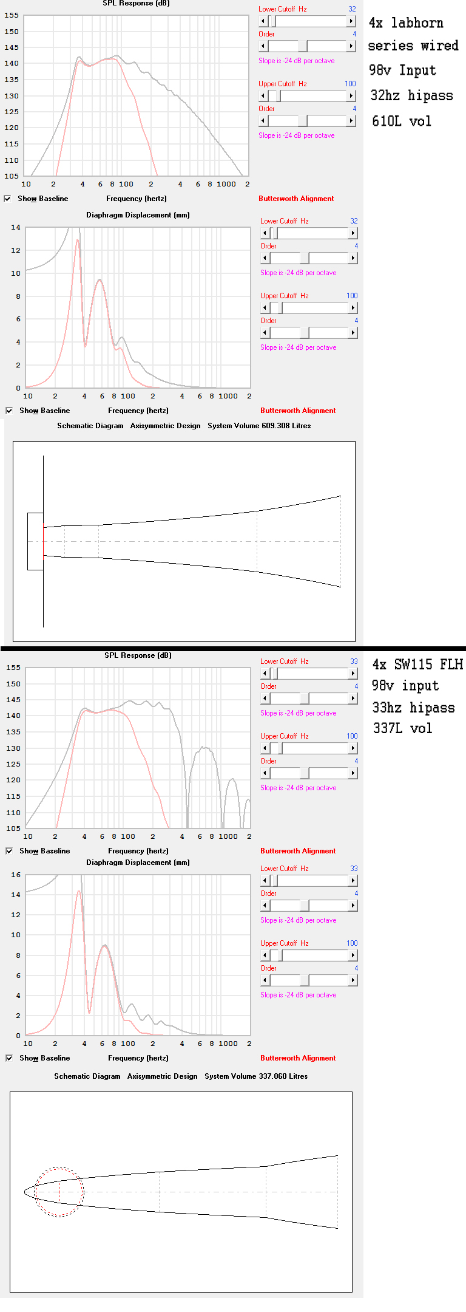Image resolution: width=466 pixels, height=1312 pixels.
Task: Click right arrow of upper-cutoff Order scrollbar, SW115 Diaphragm Displacement
Action: 353,980
